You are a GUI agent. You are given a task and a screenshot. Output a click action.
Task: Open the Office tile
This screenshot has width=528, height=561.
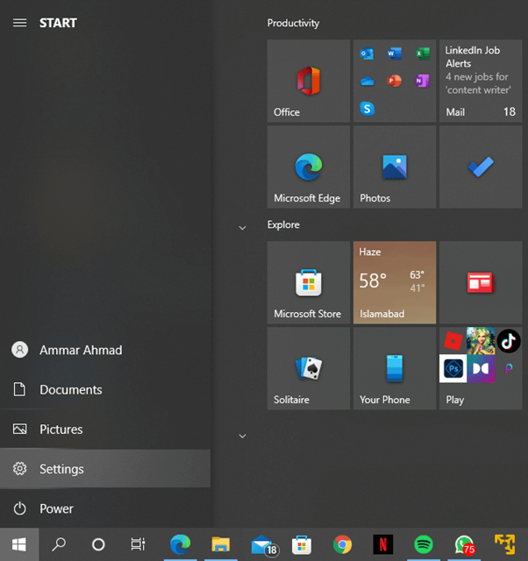coord(308,81)
